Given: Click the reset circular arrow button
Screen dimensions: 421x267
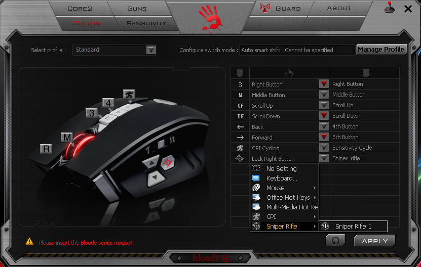Looking at the screenshot, I should [335, 241].
